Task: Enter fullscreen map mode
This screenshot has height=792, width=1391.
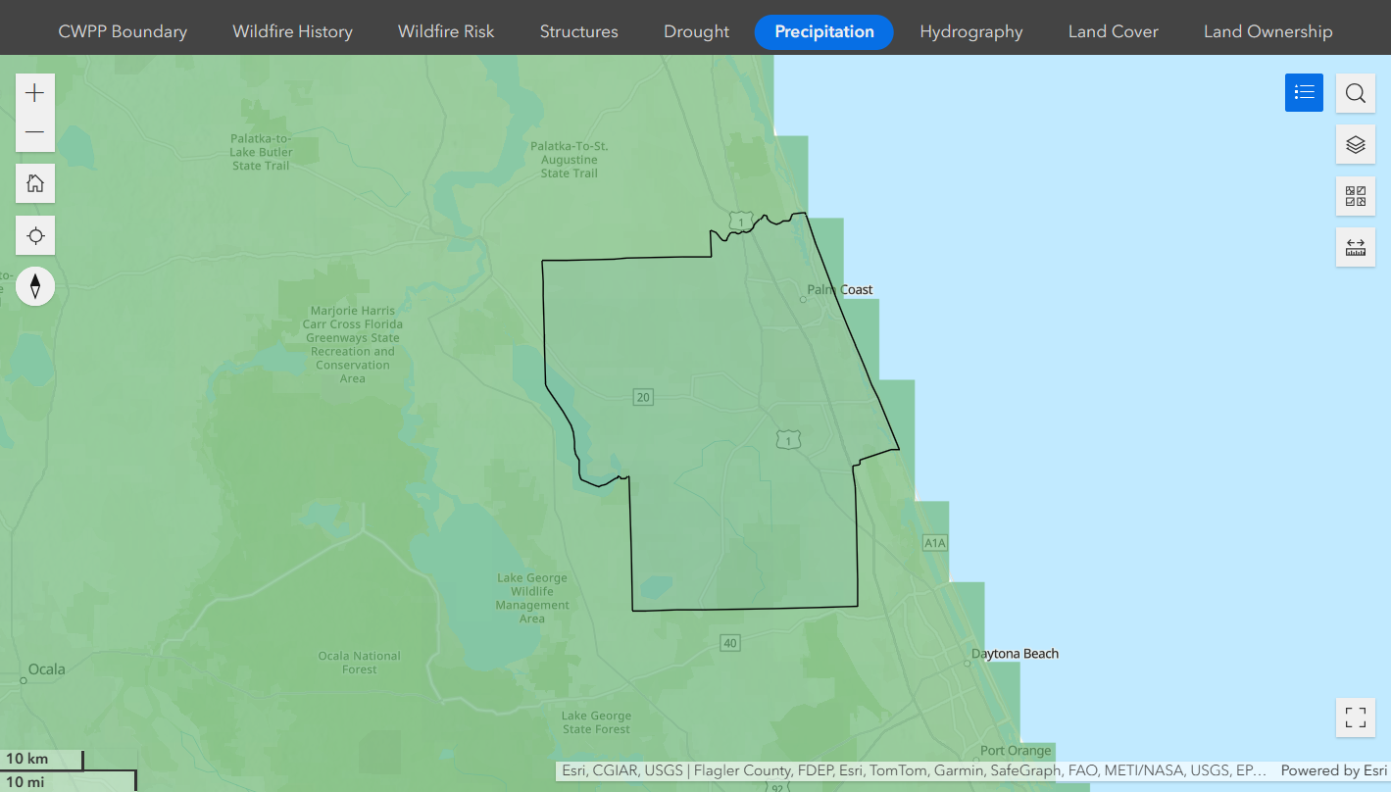Action: (x=1355, y=718)
